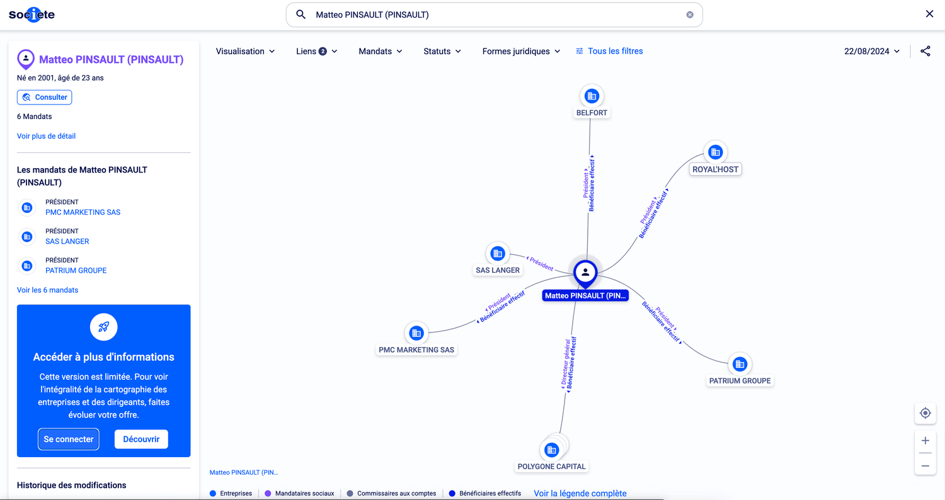Click the Matteo PINSAULT breadcrumb label
Image resolution: width=945 pixels, height=500 pixels.
[244, 472]
